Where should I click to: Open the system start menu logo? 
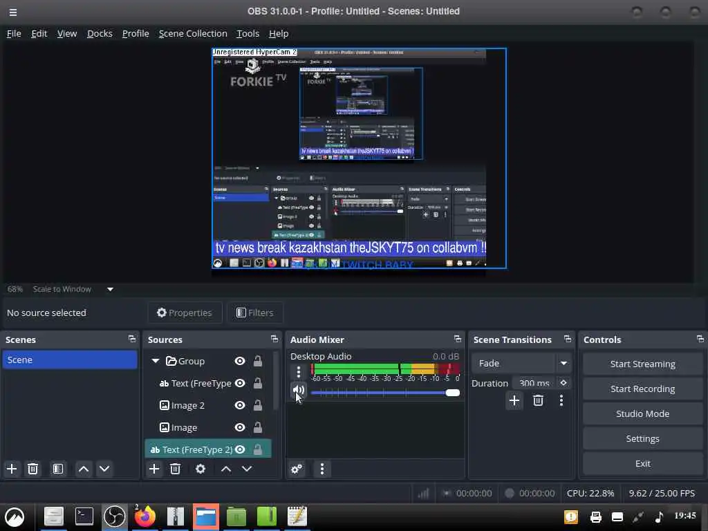15,516
